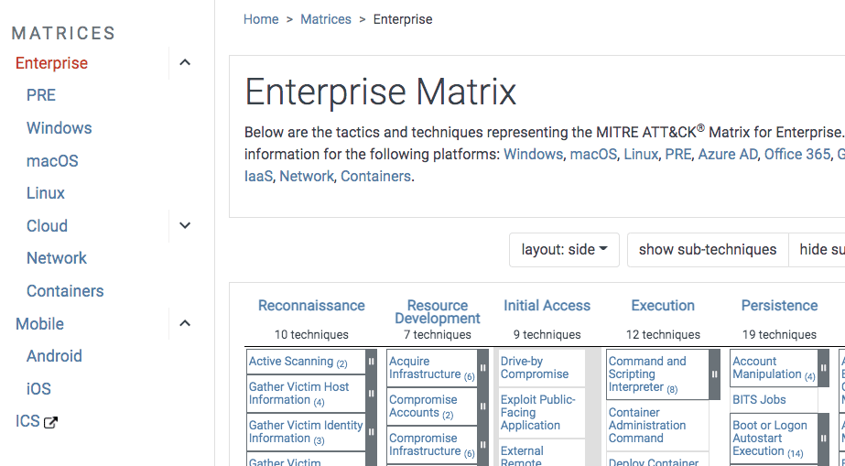The image size is (845, 466).
Task: Expand Gather Victim Identity Information sub-techniques handle
Action: coord(372,432)
